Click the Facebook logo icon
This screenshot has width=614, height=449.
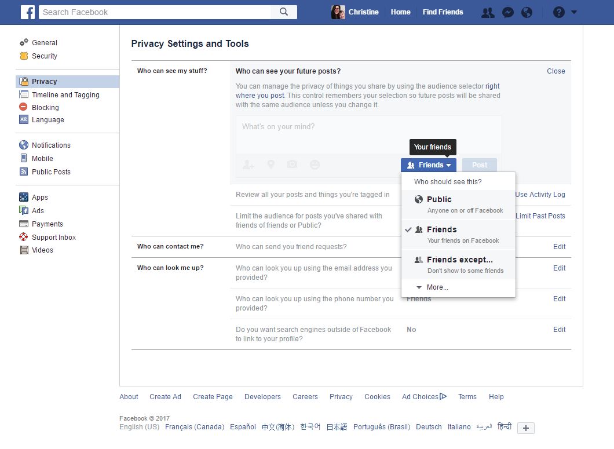click(x=28, y=12)
